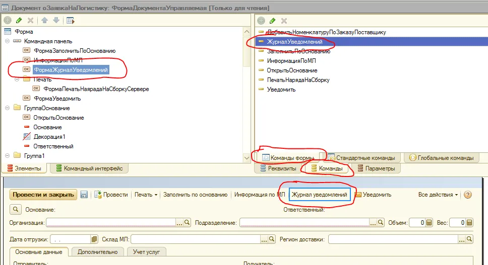Collapse the Группа1 tree node

click(8, 156)
